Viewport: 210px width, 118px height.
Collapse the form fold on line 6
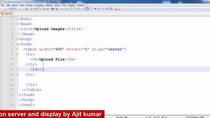pyautogui.click(x=17, y=44)
